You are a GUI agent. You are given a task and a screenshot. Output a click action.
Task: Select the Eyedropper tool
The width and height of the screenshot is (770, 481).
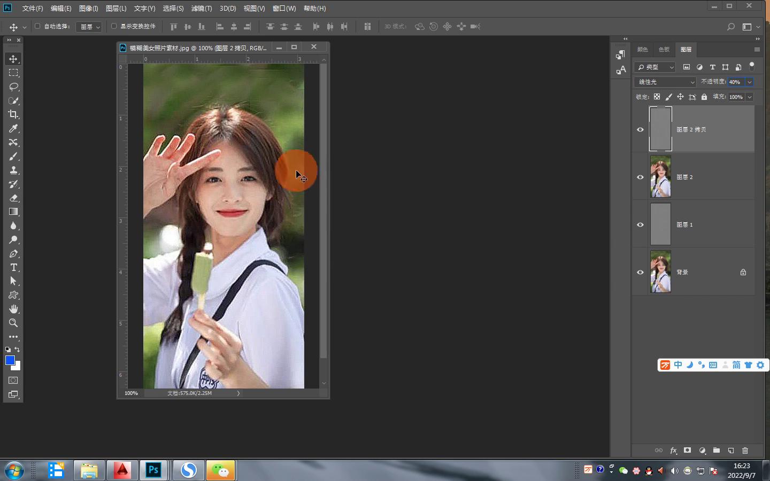13,128
